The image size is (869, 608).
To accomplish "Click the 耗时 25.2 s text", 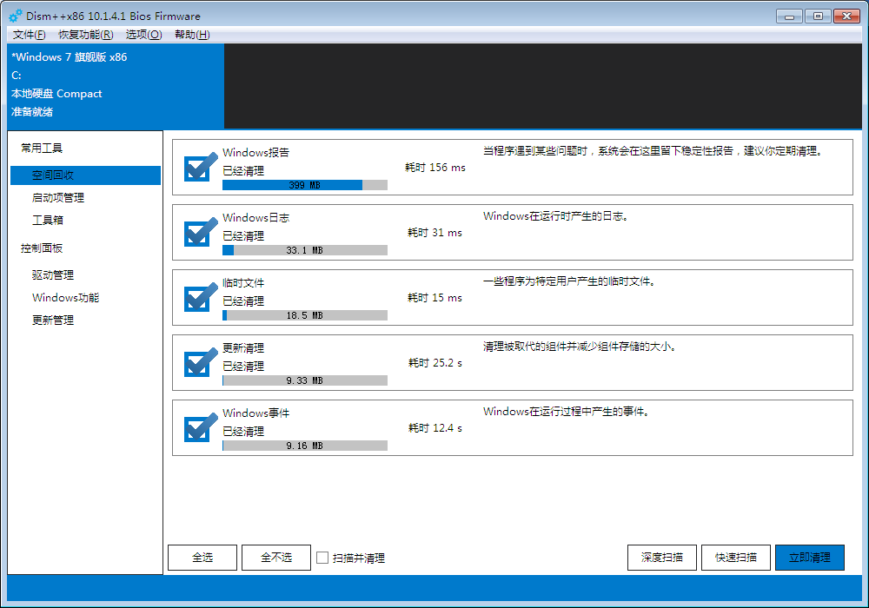I will pos(435,363).
